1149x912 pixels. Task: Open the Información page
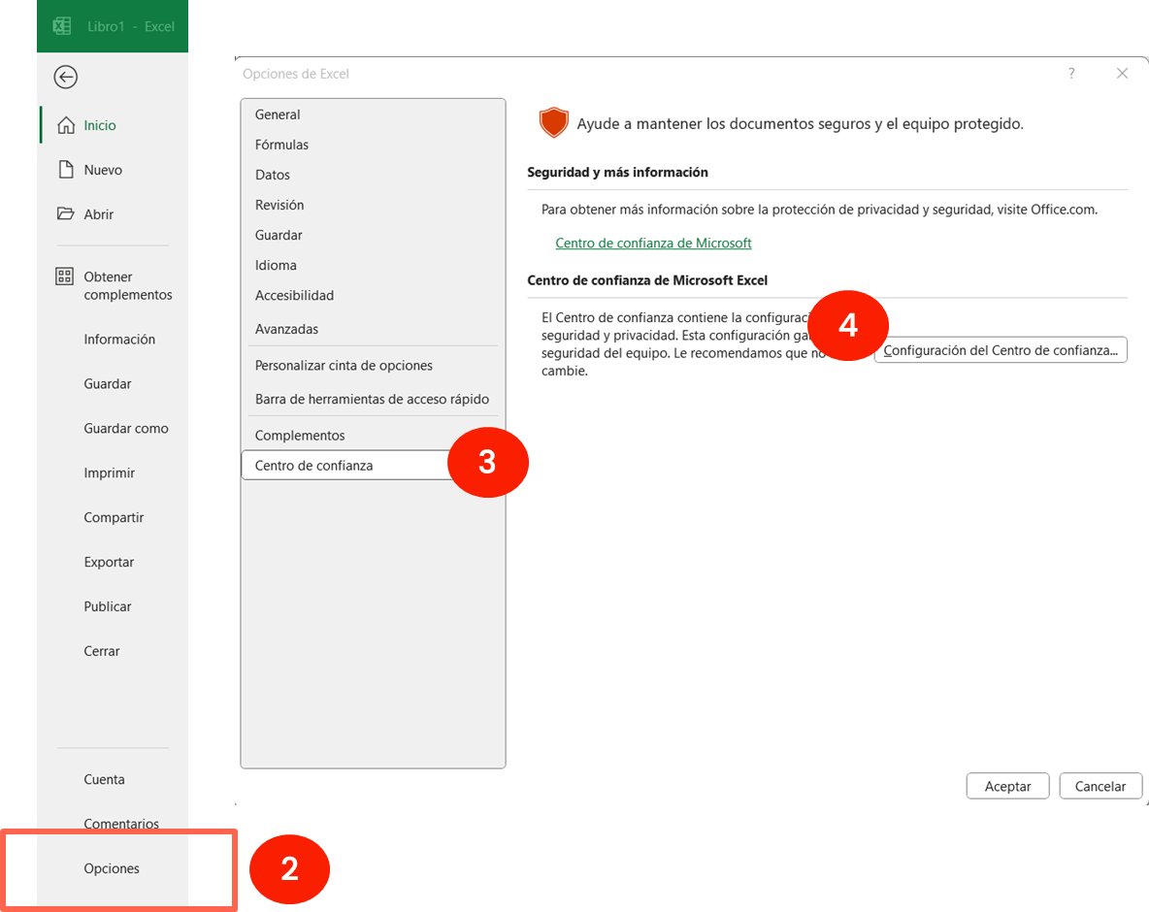pos(119,340)
